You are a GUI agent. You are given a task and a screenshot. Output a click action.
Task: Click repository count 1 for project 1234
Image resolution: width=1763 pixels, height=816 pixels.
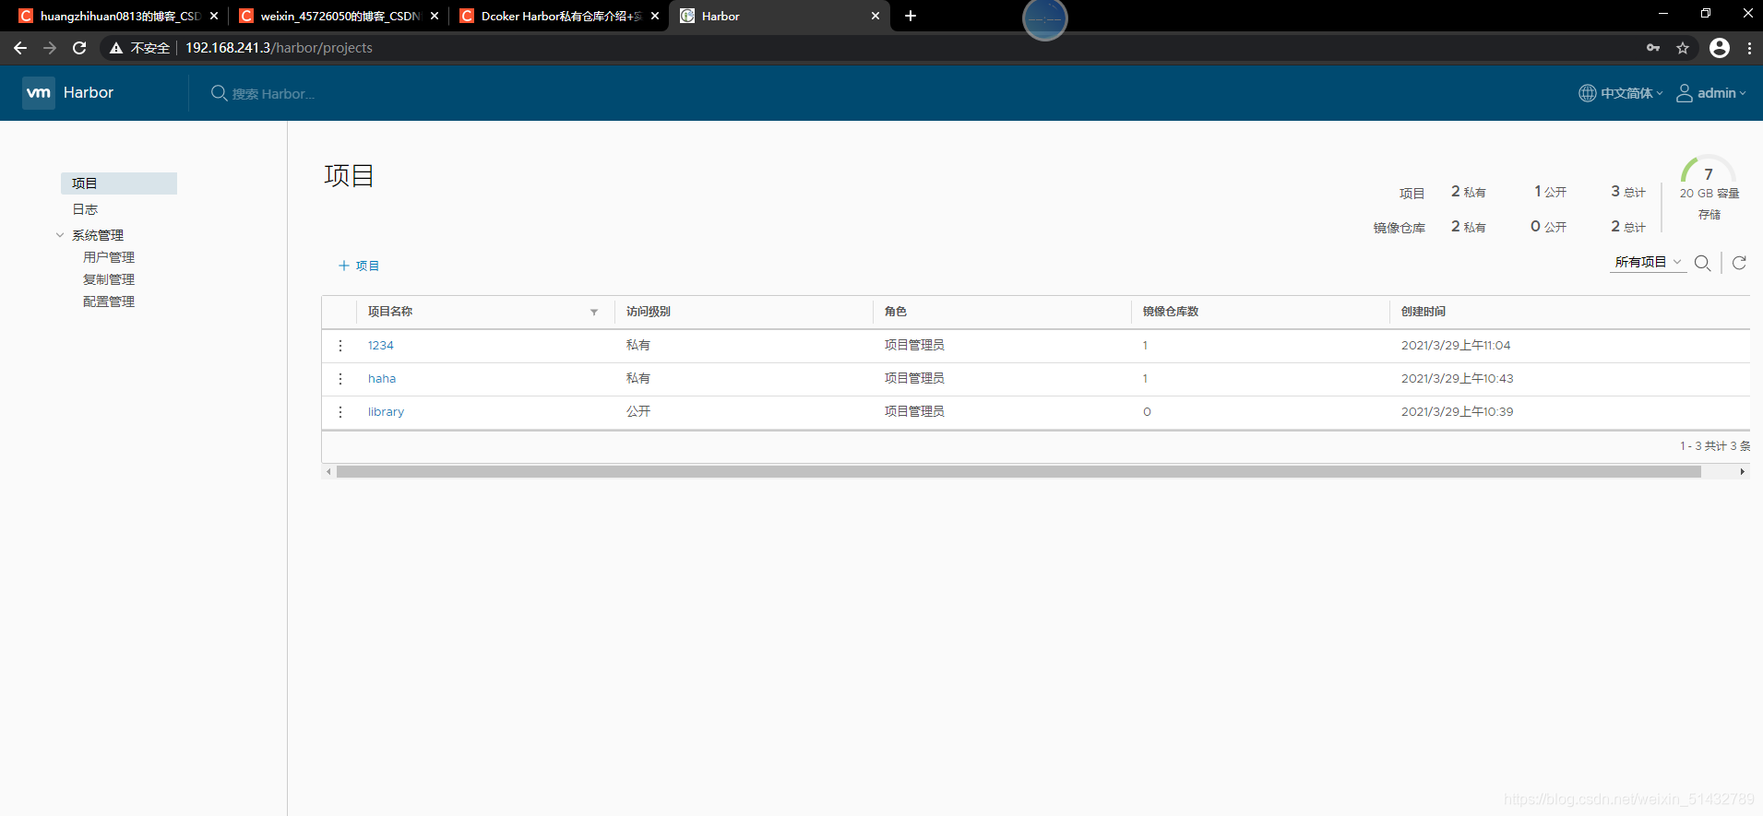[x=1145, y=346]
